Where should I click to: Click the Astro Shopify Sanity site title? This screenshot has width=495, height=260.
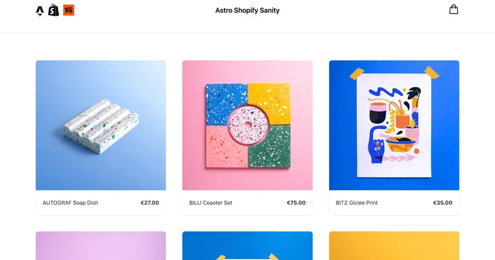pyautogui.click(x=247, y=10)
